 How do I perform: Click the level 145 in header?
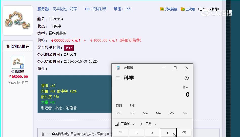128,9
